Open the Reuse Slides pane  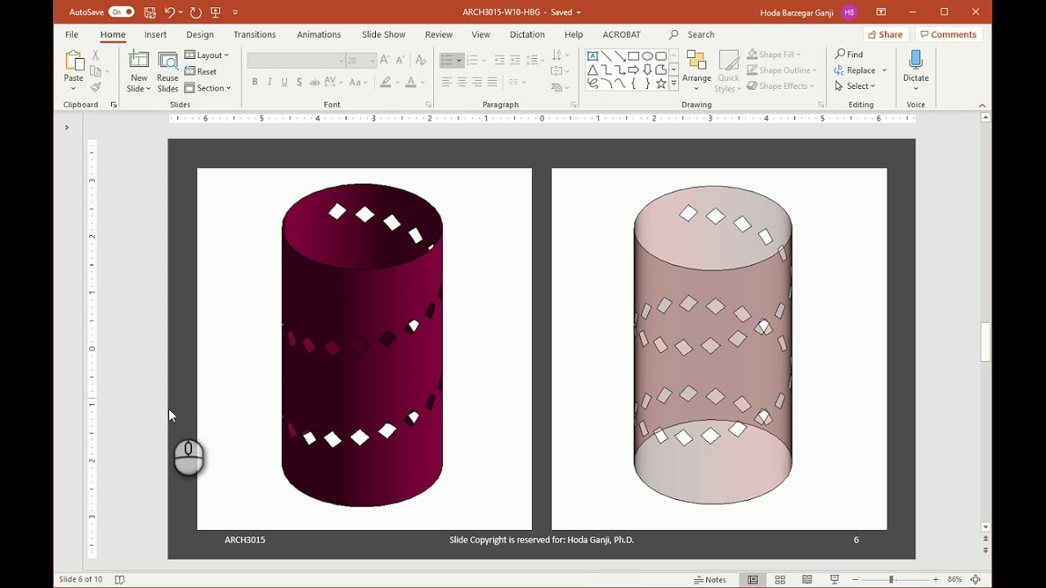[x=168, y=72]
